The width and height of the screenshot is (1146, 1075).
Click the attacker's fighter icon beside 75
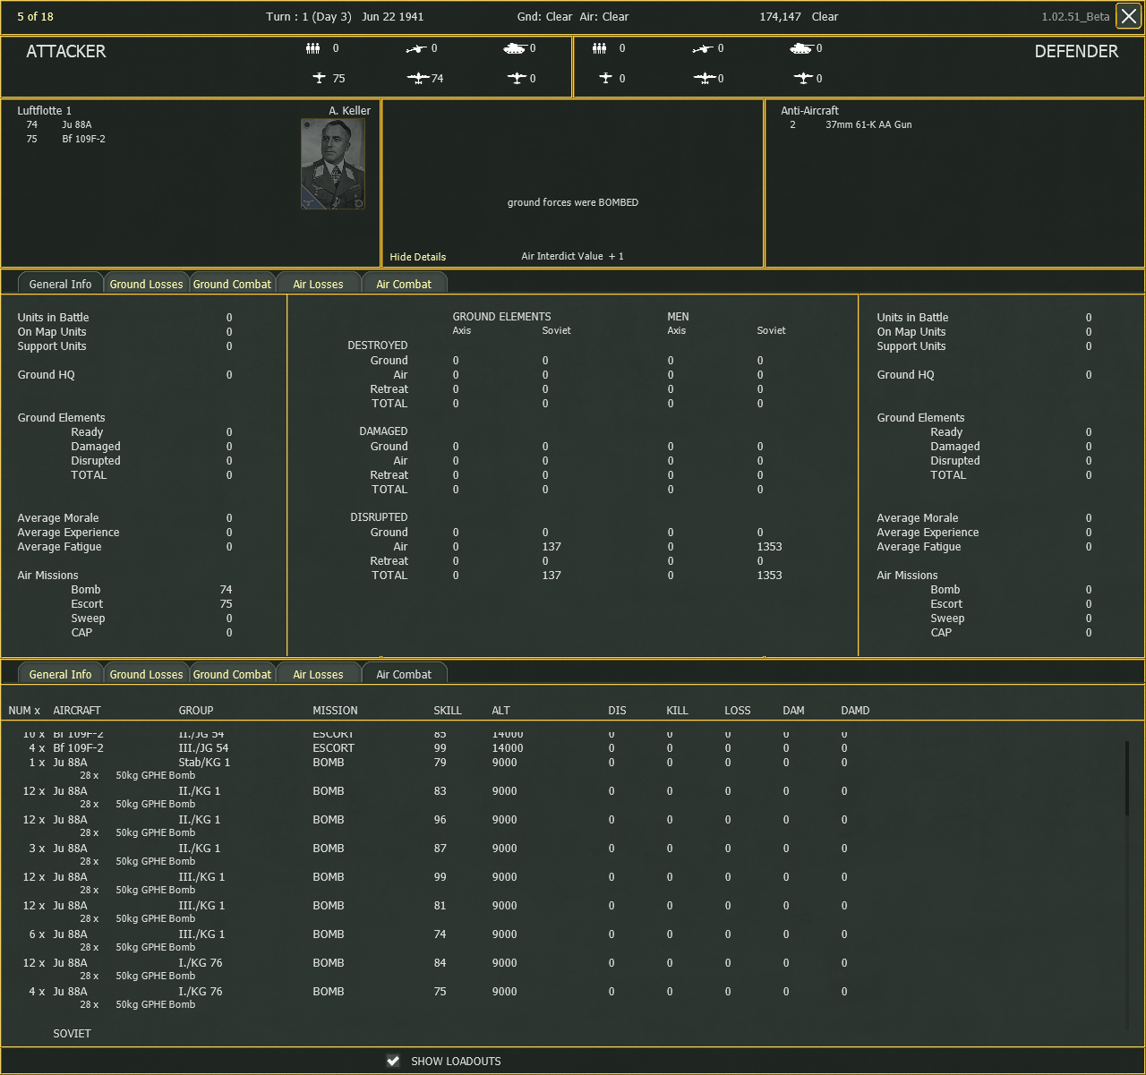(x=320, y=78)
